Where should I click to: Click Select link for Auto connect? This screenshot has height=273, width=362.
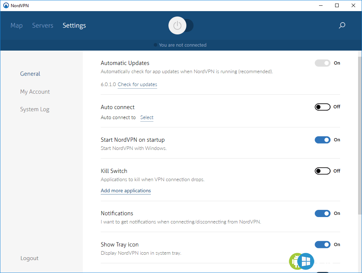click(147, 117)
